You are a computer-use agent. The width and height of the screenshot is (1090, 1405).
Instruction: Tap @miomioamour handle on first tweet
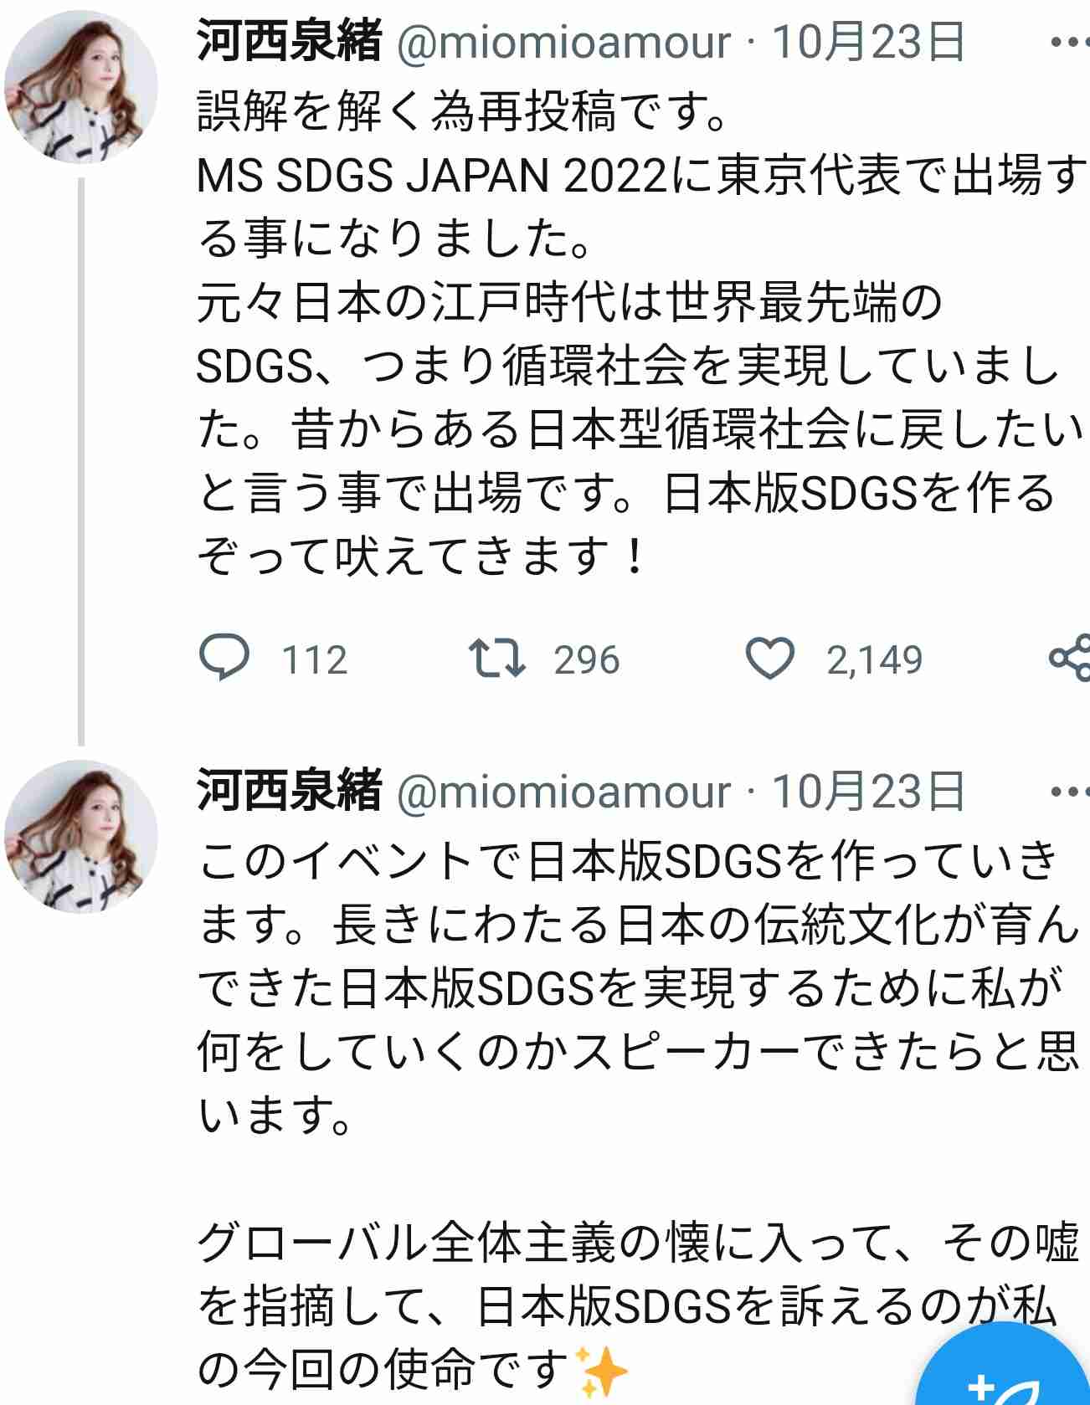point(563,43)
